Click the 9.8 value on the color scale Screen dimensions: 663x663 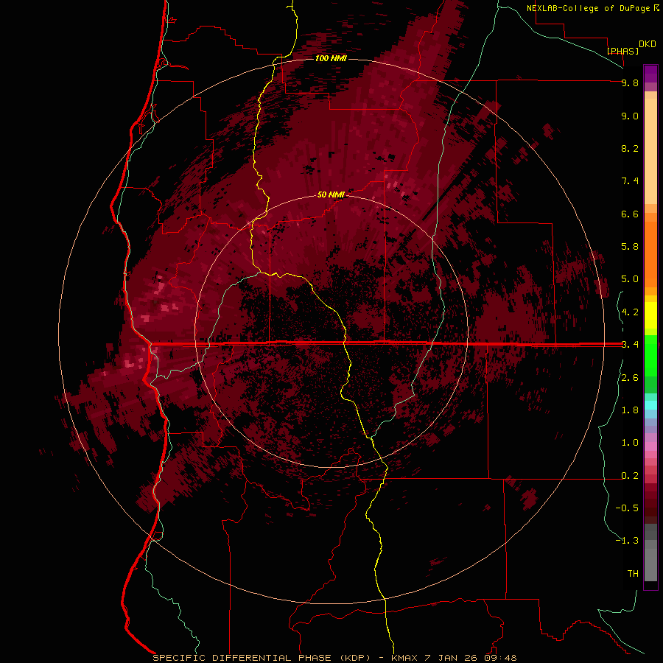tap(630, 83)
